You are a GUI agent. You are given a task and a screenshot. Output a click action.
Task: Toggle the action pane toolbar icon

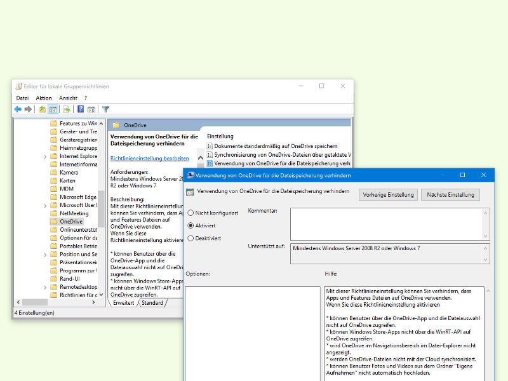click(91, 109)
